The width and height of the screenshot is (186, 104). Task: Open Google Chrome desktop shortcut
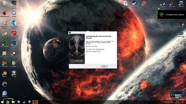[5, 34]
